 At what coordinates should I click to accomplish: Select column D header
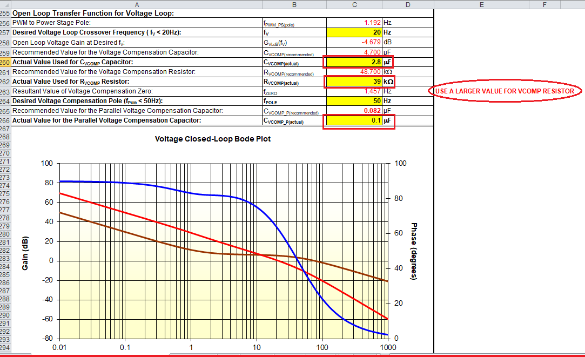tap(408, 4)
